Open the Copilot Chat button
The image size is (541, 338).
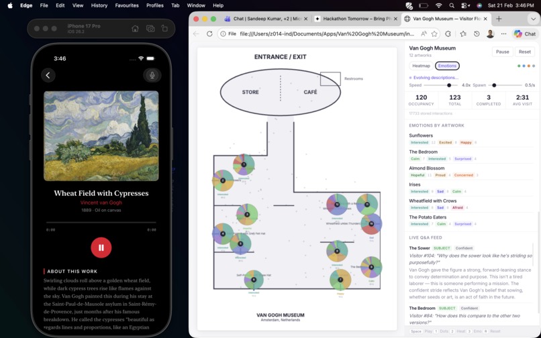pos(525,34)
